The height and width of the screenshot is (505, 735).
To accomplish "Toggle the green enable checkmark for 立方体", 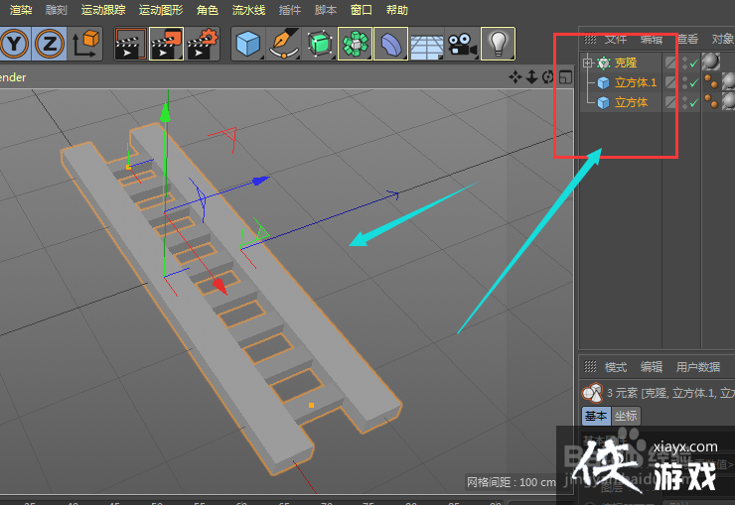I will coord(694,102).
